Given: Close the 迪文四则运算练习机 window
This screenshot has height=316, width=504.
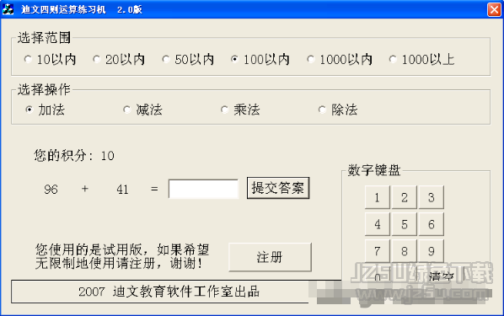Looking at the screenshot, I should pos(494,9).
